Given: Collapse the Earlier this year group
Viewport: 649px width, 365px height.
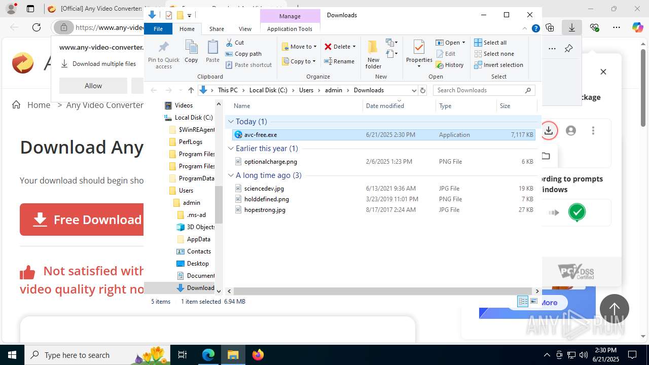Looking at the screenshot, I should click(x=231, y=149).
